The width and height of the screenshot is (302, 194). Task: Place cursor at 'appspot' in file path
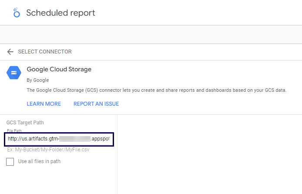[x=101, y=139]
